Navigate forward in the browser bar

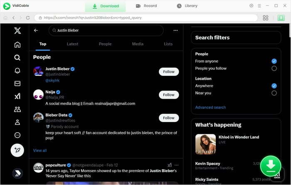[21, 18]
